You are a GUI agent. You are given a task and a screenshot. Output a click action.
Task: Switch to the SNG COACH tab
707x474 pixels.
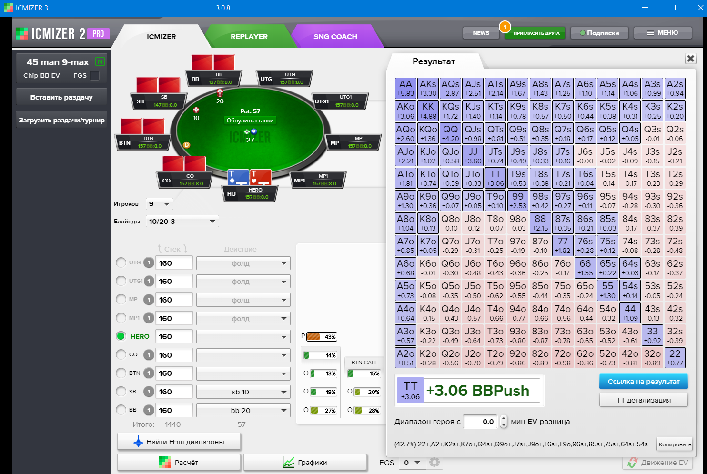click(335, 37)
